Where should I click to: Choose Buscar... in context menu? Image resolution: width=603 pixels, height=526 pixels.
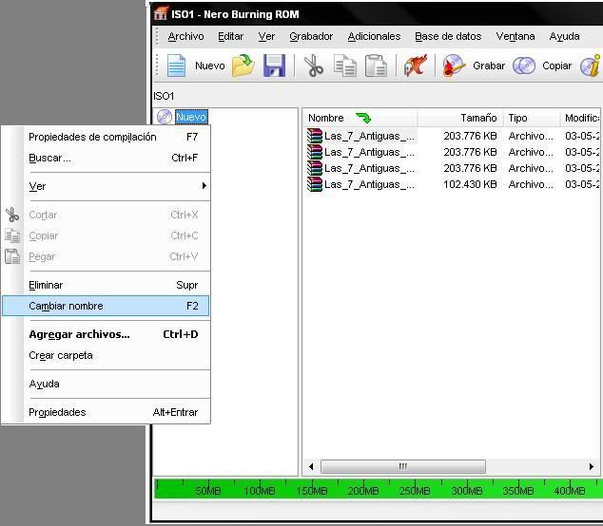point(106,158)
